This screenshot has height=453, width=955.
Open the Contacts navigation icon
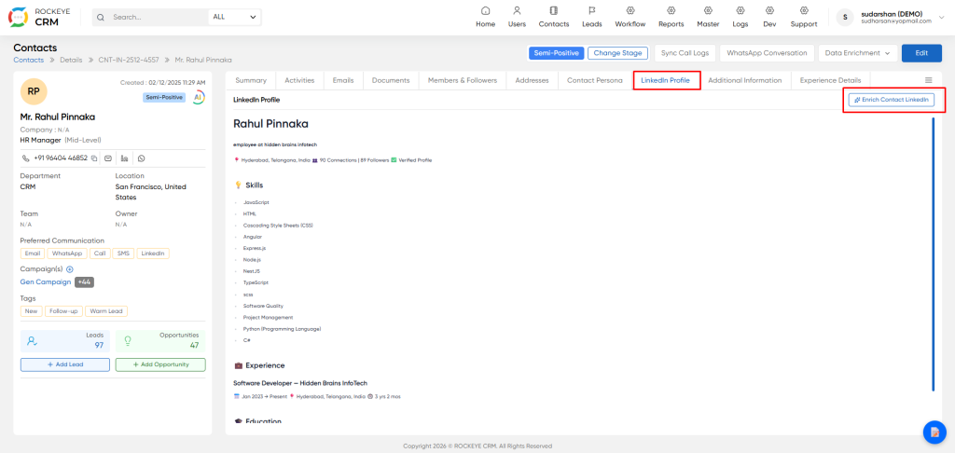pyautogui.click(x=554, y=11)
